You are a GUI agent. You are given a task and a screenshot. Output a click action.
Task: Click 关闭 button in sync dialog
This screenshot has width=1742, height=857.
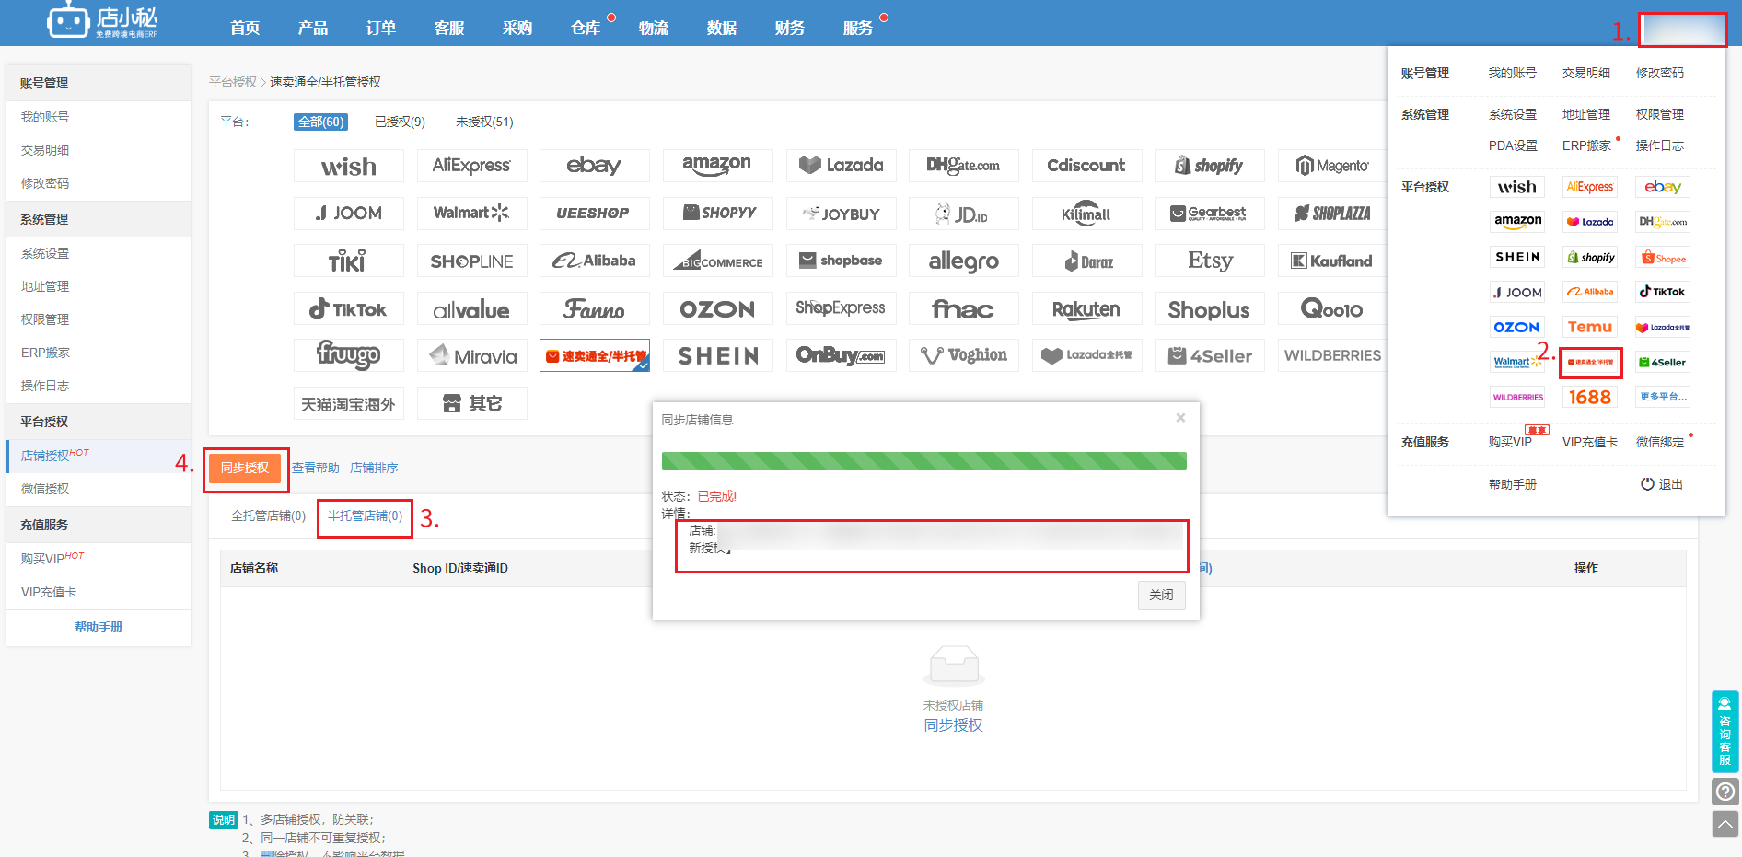pos(1162,595)
